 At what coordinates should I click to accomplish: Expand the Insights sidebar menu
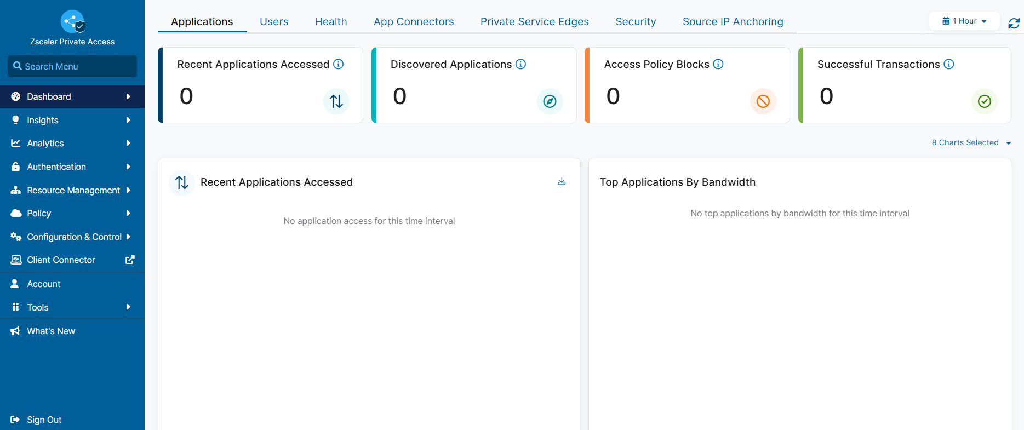point(72,120)
